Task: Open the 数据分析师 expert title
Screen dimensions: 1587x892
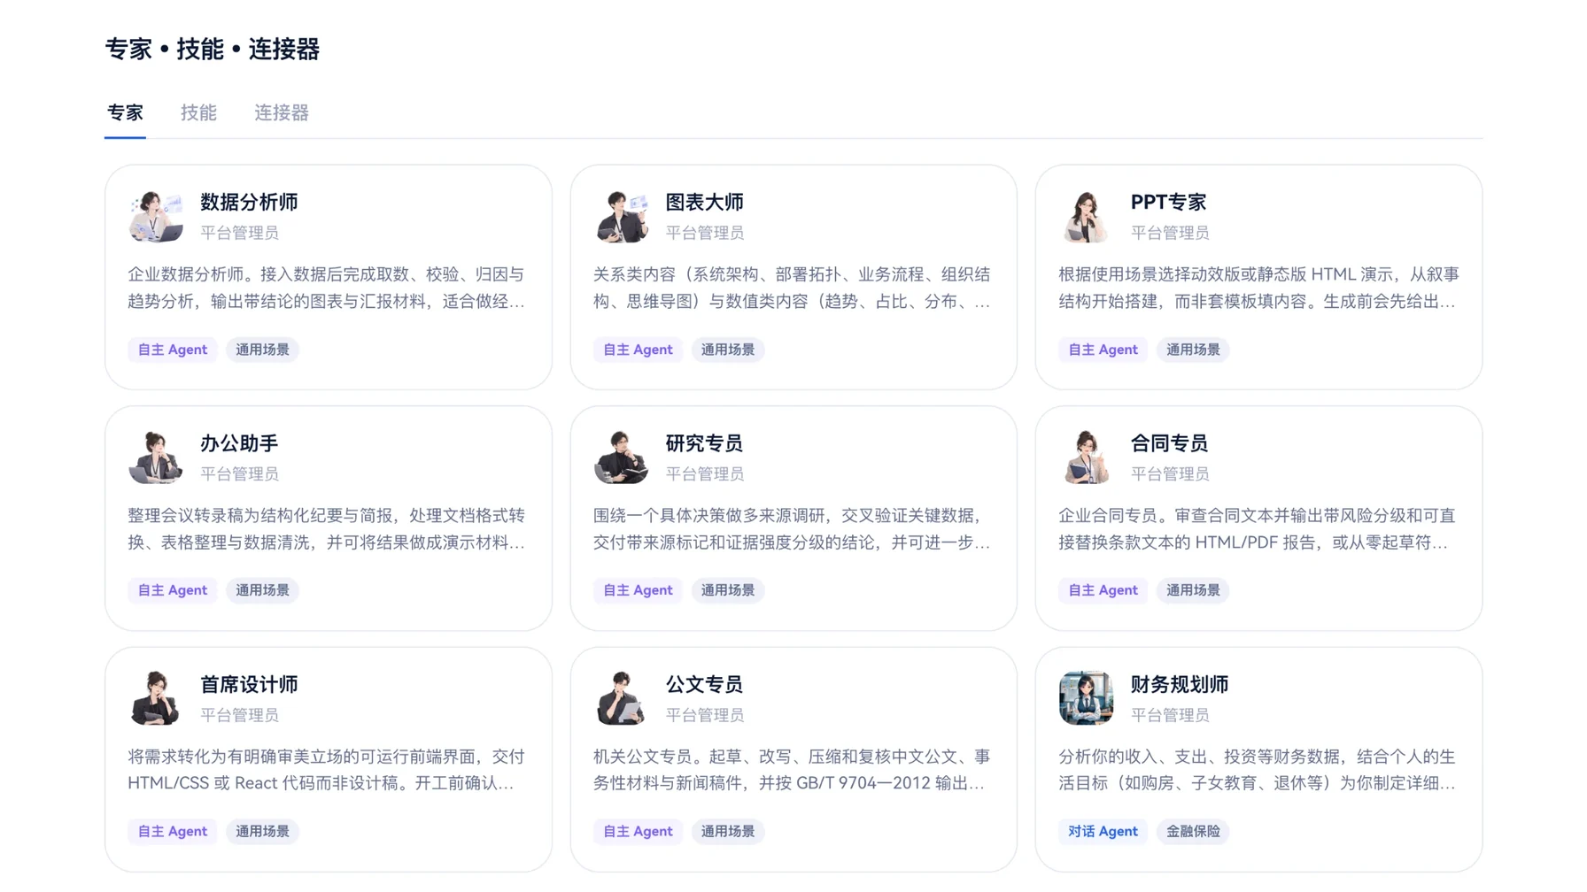Action: pos(249,203)
